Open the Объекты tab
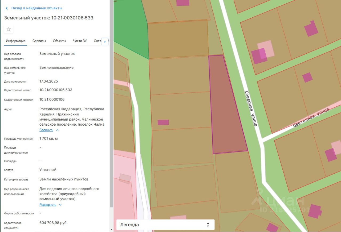Viewport: 341px width, 232px height. 59,41
